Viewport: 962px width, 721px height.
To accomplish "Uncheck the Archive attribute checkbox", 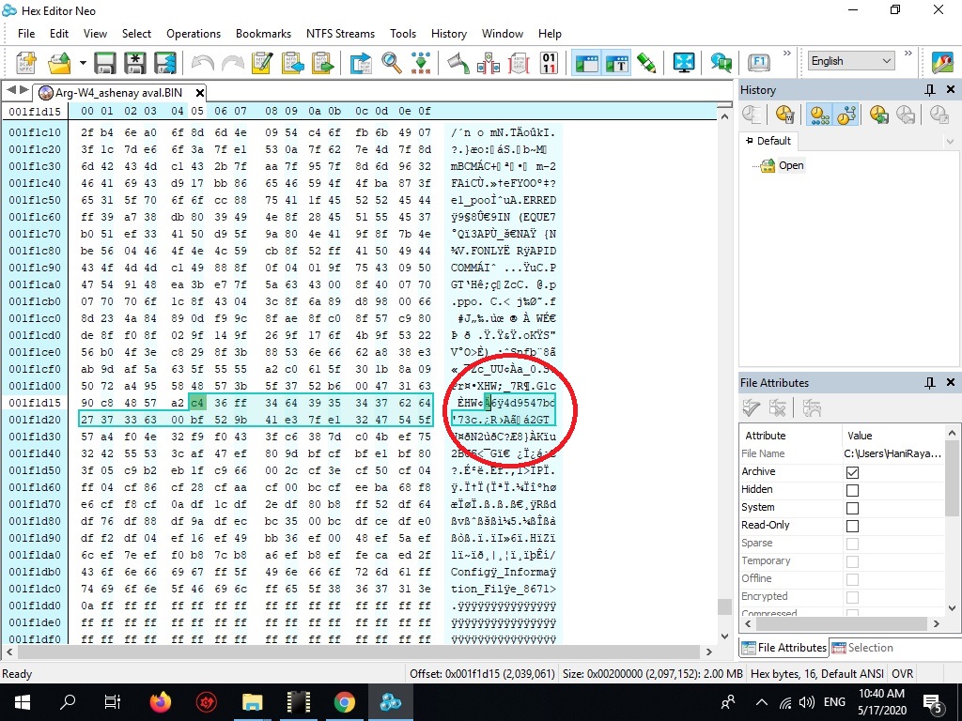I will [852, 472].
